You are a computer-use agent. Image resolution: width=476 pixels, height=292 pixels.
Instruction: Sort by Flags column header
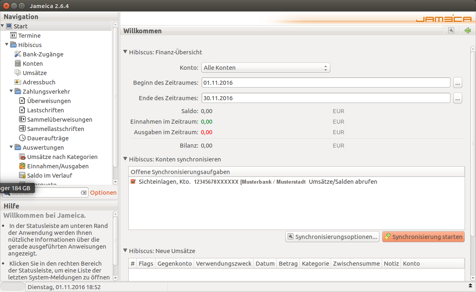coord(146,264)
